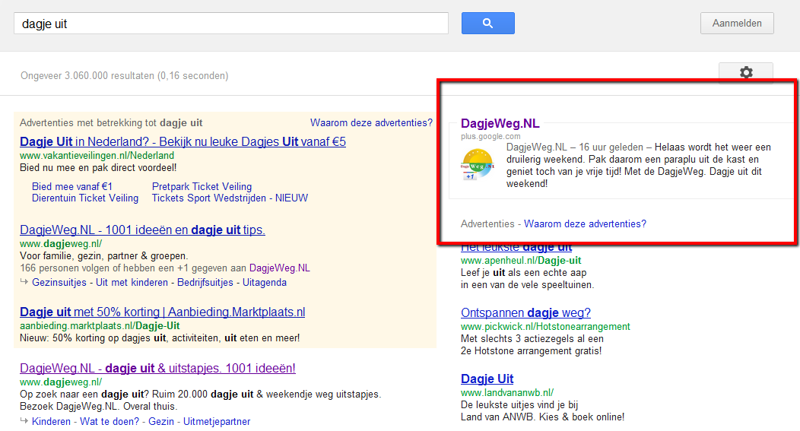Visit www.dagjeweg.nl/ URL under organic result

click(61, 382)
